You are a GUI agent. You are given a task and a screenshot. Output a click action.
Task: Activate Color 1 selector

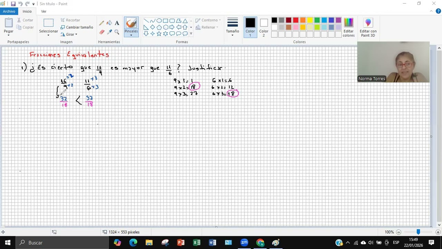[250, 27]
